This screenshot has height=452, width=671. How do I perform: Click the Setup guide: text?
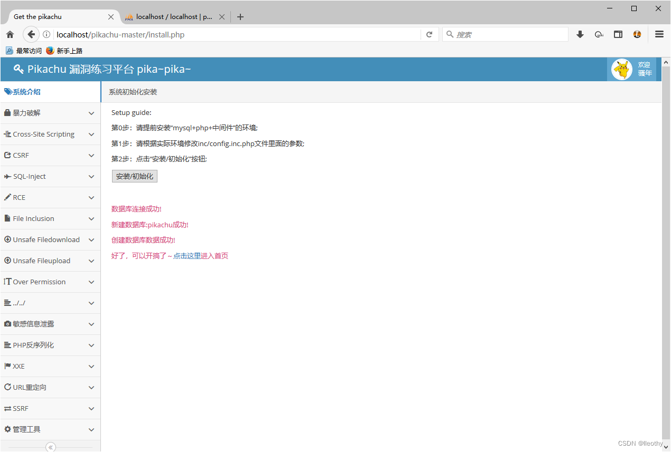(x=132, y=112)
